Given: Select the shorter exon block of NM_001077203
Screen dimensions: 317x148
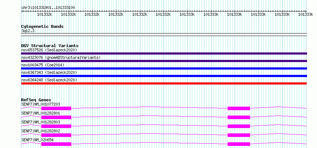Looking at the screenshot, I should [x=239, y=108].
